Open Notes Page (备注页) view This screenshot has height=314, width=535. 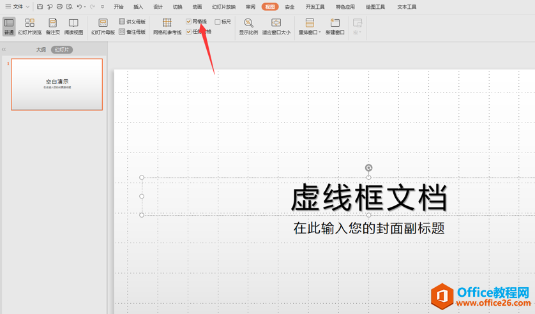(x=52, y=26)
